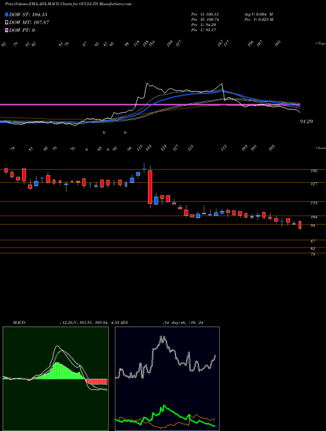Screen dimensions: 326x431
Task: Click the 91.29 price label on EMA chart
Action: pos(306,121)
